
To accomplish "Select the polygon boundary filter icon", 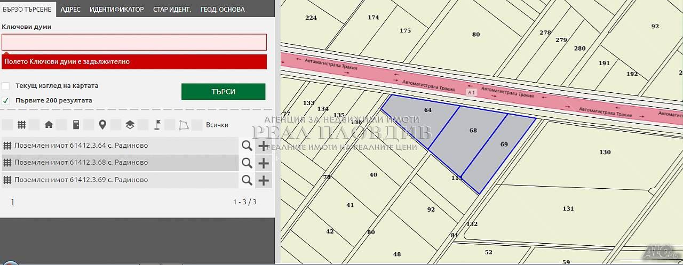I will (x=184, y=125).
